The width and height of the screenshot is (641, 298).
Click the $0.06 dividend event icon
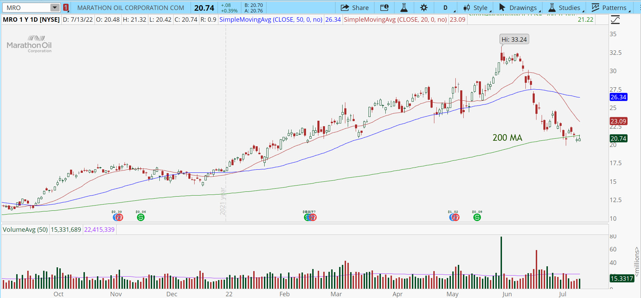coord(140,217)
